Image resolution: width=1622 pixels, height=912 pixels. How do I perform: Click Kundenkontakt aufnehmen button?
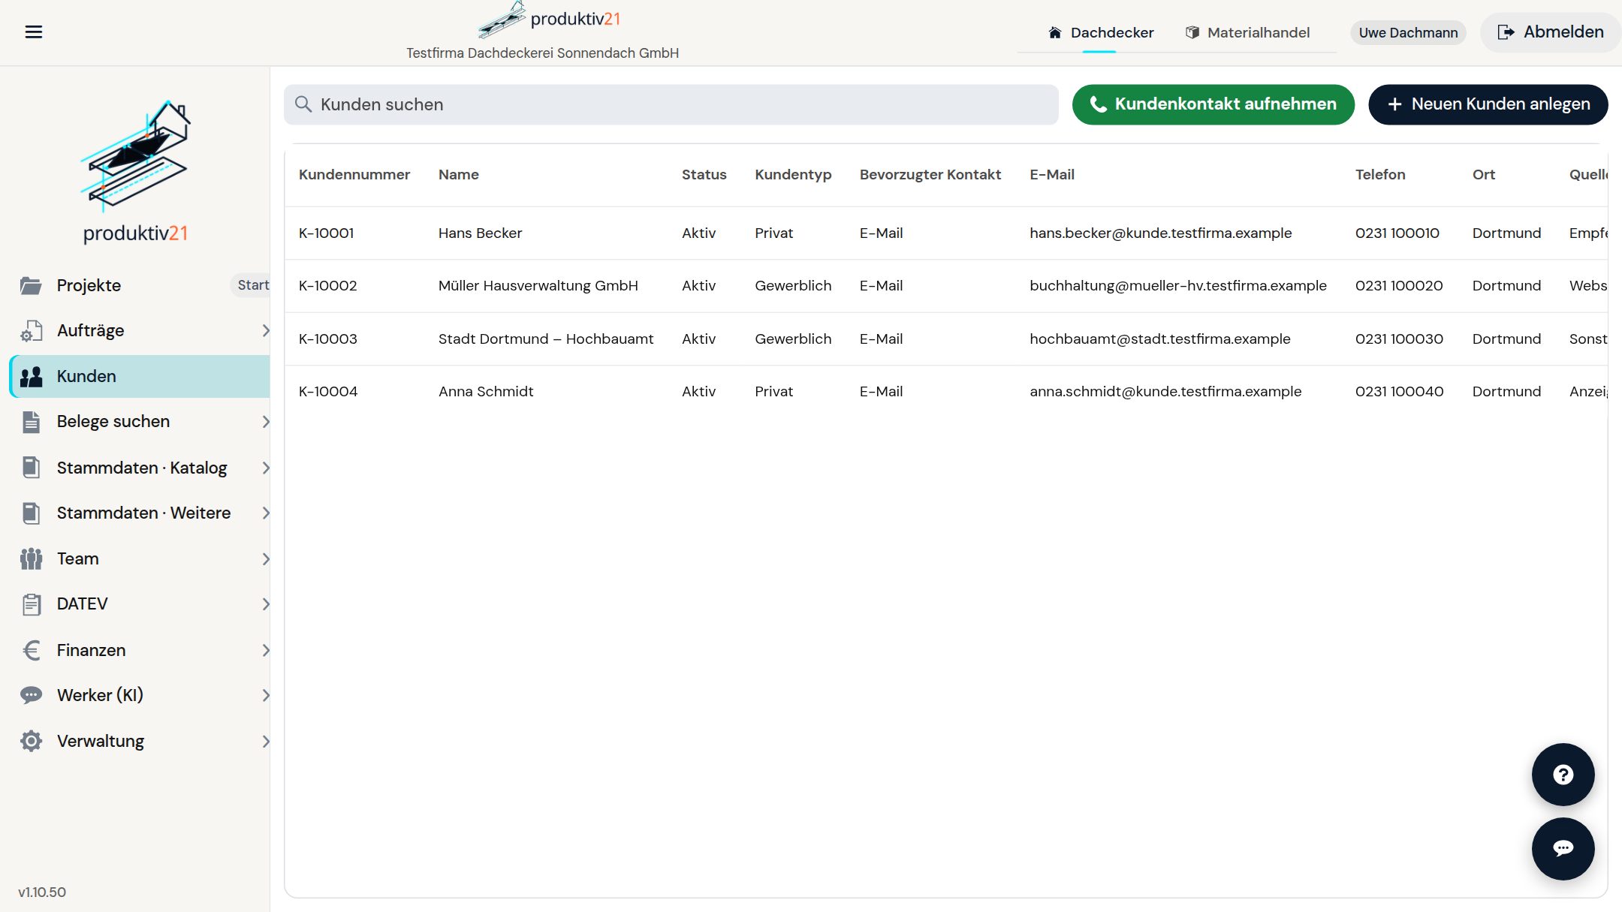[1213, 104]
